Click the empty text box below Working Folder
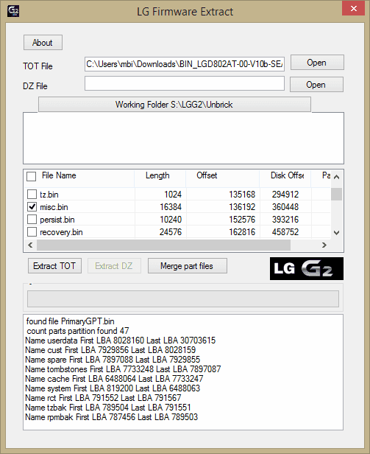The height and width of the screenshot is (454, 370). coord(183,138)
